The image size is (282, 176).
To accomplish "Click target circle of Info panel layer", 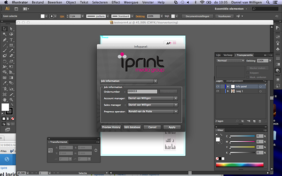I will (x=260, y=86).
